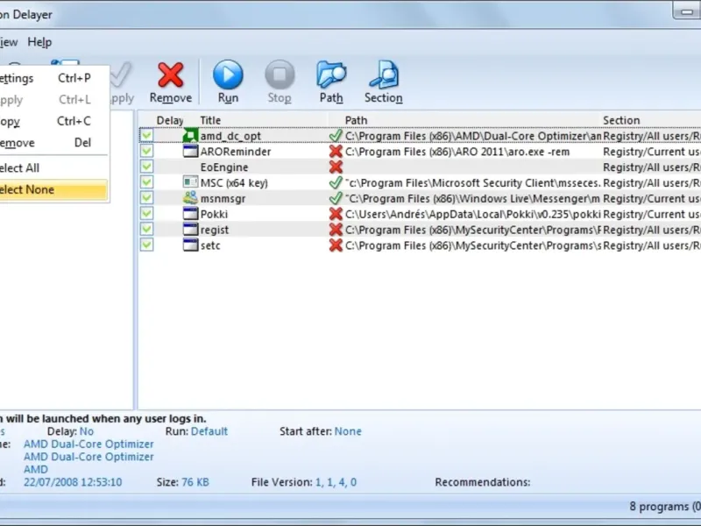Click green check status icon of MSC row

[x=336, y=182]
